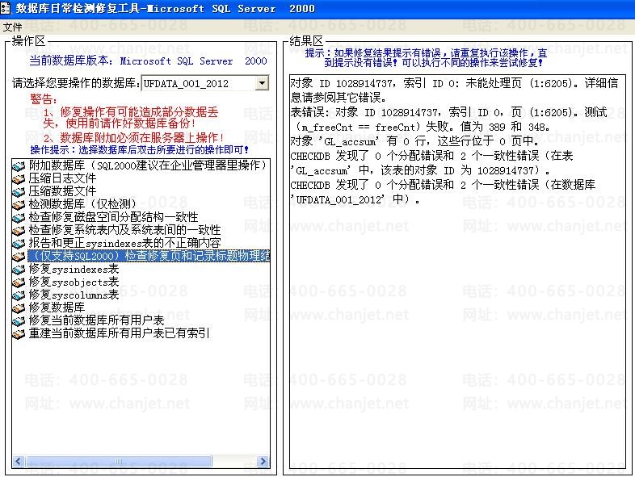Select 重建当前数据库所有用户表已有索引 operation
This screenshot has height=477, width=635.
[x=119, y=333]
